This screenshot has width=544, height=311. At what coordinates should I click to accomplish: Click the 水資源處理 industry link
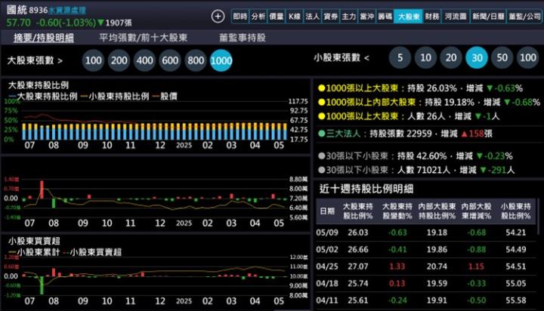click(x=67, y=10)
